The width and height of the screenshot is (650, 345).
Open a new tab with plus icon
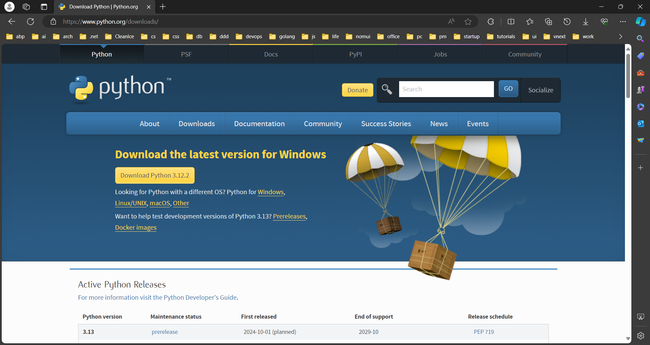tap(163, 6)
